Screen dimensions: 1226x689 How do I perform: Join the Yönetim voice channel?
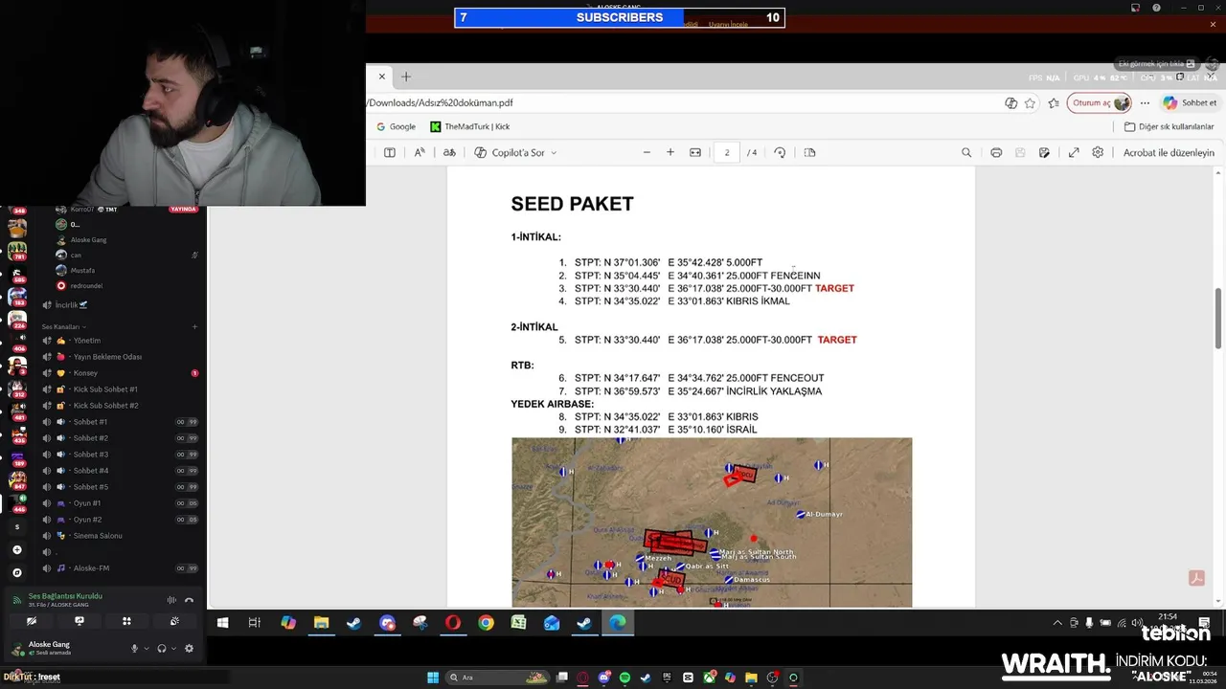(120, 341)
